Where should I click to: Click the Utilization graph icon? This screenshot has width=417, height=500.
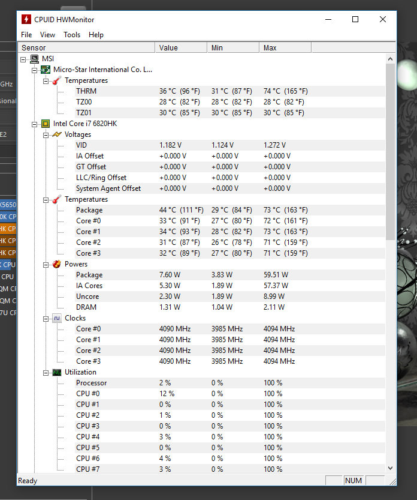(57, 372)
